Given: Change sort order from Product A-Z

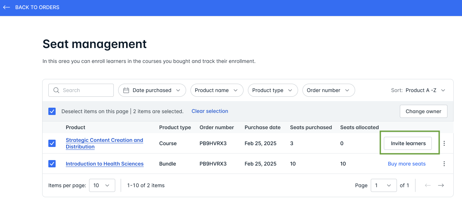Looking at the screenshot, I should (425, 90).
